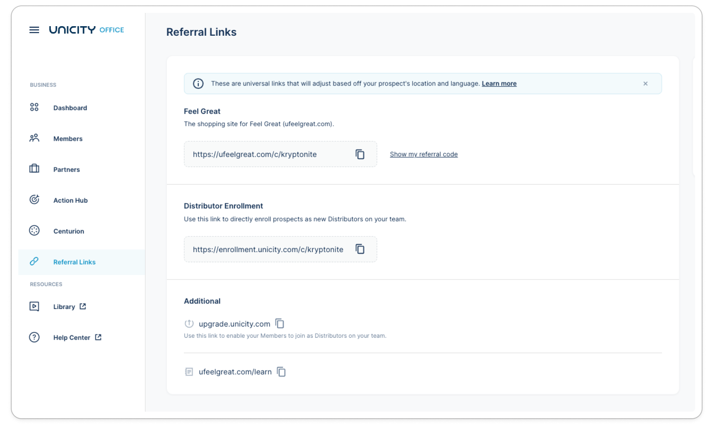
Task: Click the Members people icon
Action: 35,138
